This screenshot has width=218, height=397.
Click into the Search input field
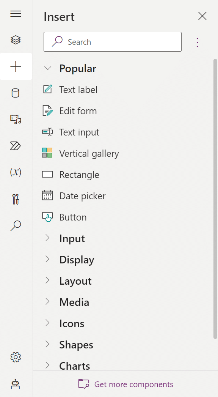coord(113,42)
